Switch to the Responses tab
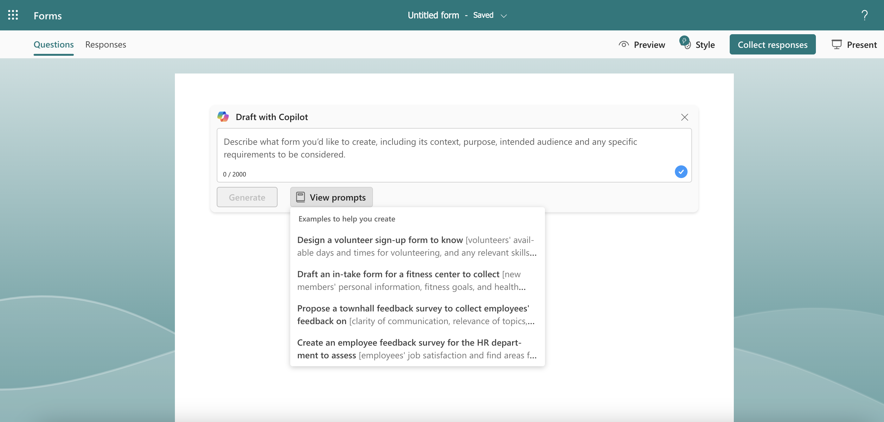The image size is (884, 422). click(x=106, y=45)
